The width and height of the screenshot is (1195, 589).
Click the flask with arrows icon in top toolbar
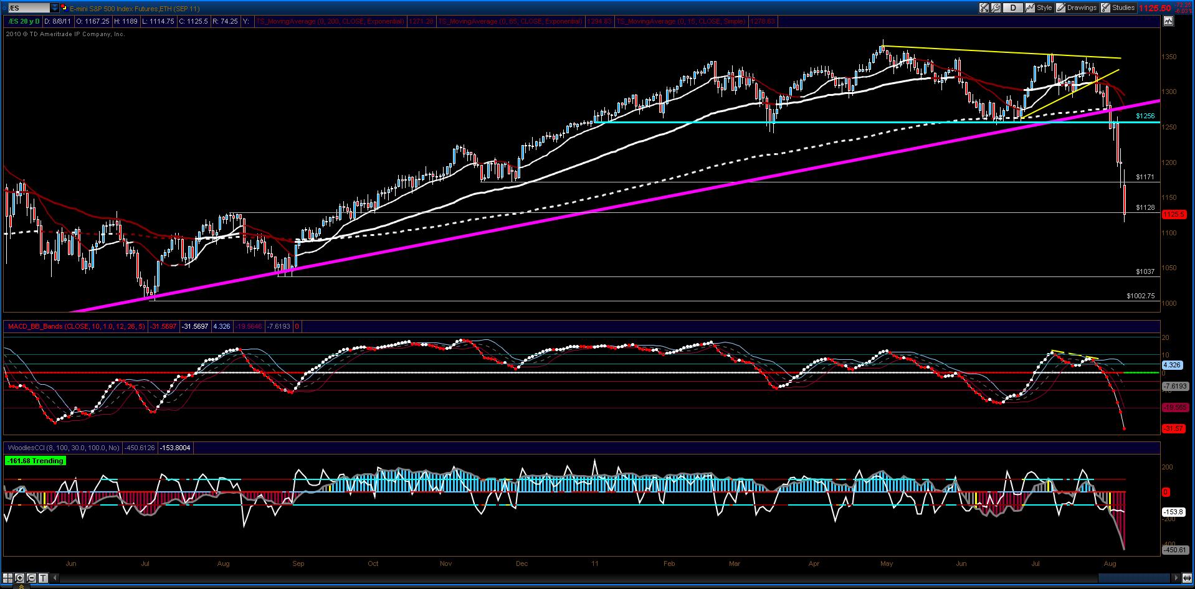[x=984, y=8]
